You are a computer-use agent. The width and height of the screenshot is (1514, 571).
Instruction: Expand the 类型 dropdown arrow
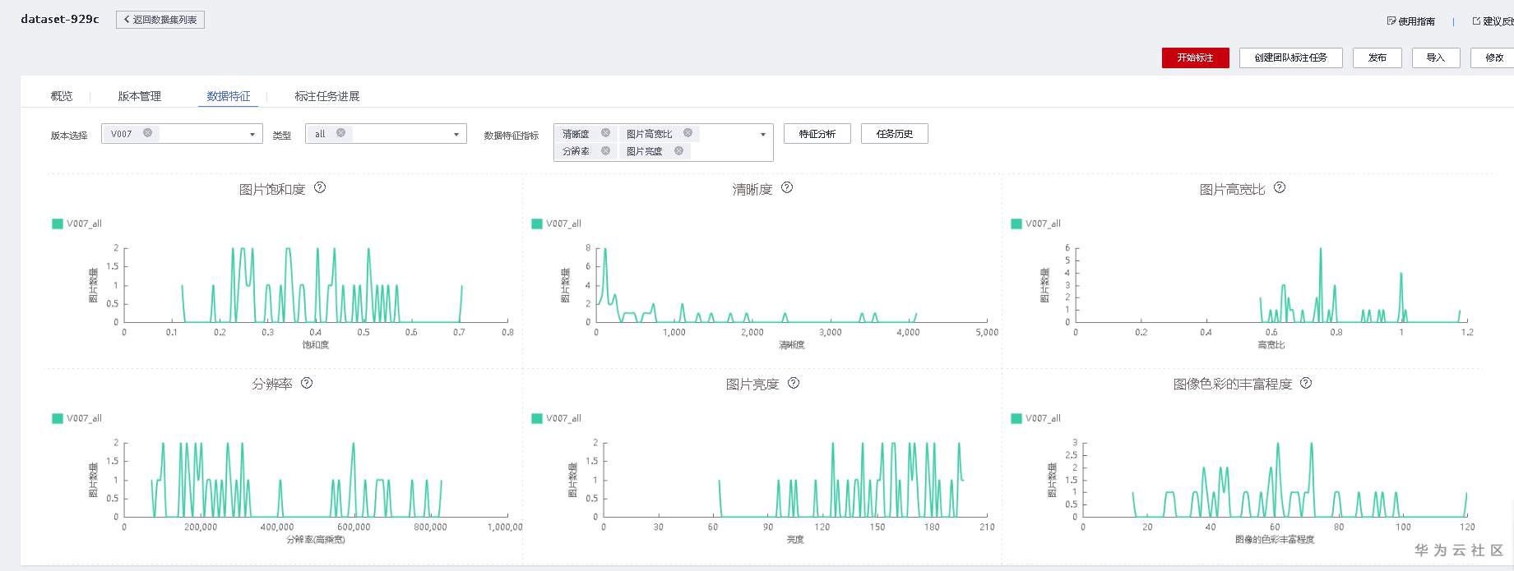tap(456, 135)
